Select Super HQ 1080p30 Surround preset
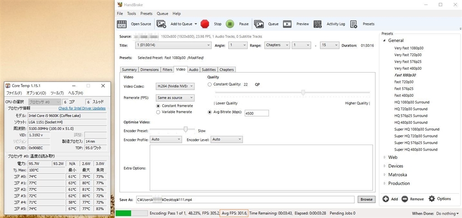 click(416, 129)
